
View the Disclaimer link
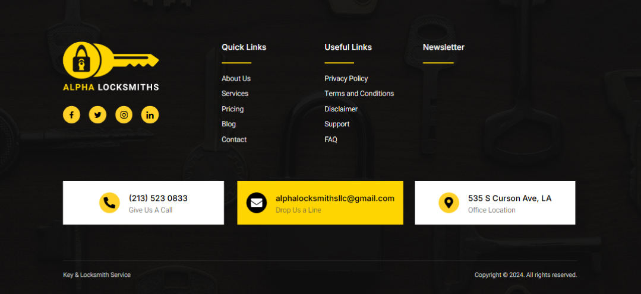tap(341, 109)
